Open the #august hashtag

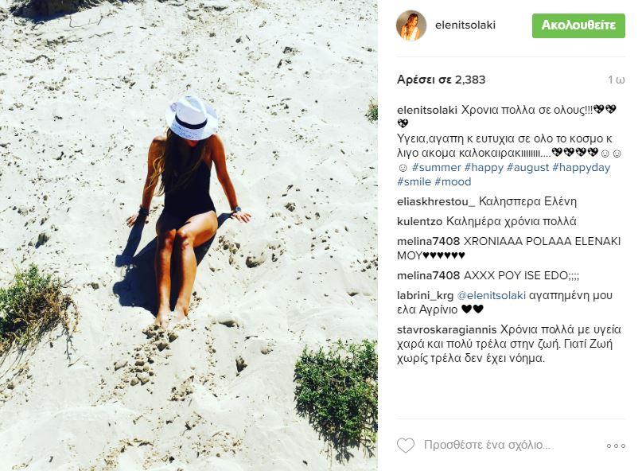pyautogui.click(x=527, y=168)
